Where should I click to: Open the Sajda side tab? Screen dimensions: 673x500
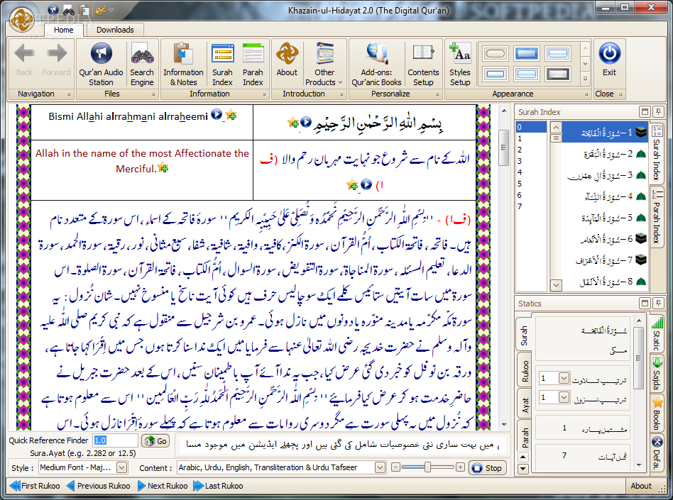pos(657,374)
